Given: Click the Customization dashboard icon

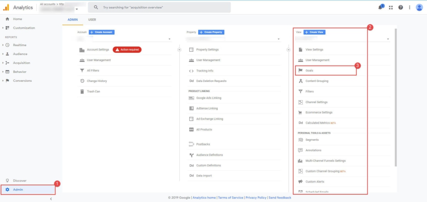Looking at the screenshot, I should point(7,28).
